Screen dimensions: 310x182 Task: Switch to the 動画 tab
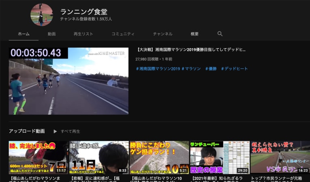point(51,34)
